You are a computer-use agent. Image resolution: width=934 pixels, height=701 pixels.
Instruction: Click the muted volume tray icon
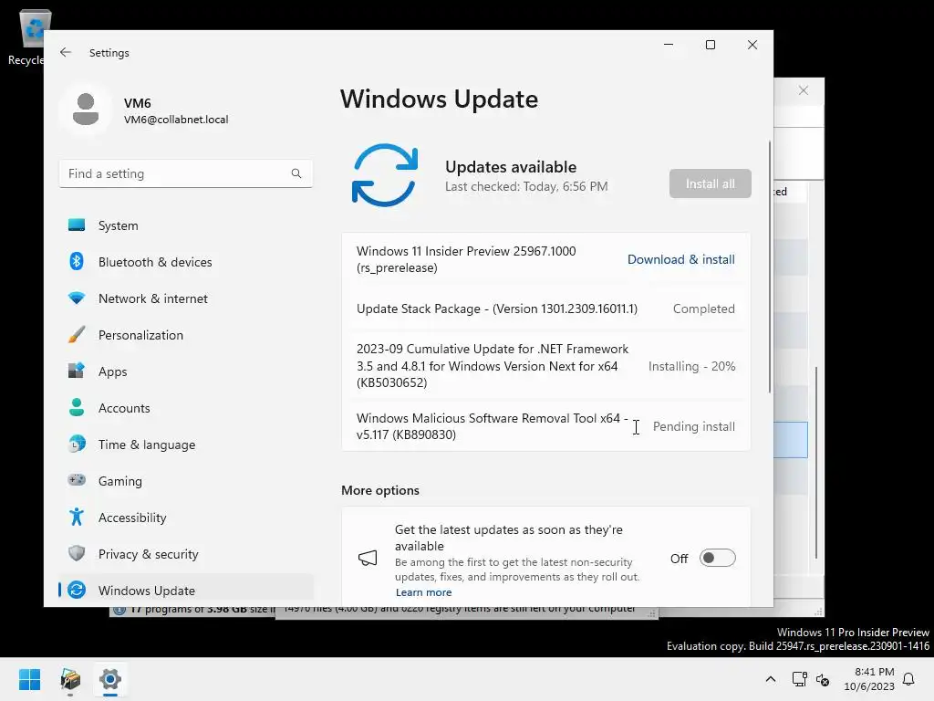(x=823, y=679)
